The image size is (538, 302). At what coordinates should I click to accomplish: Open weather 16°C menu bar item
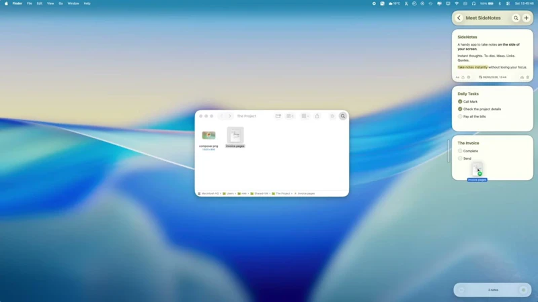pyautogui.click(x=394, y=3)
